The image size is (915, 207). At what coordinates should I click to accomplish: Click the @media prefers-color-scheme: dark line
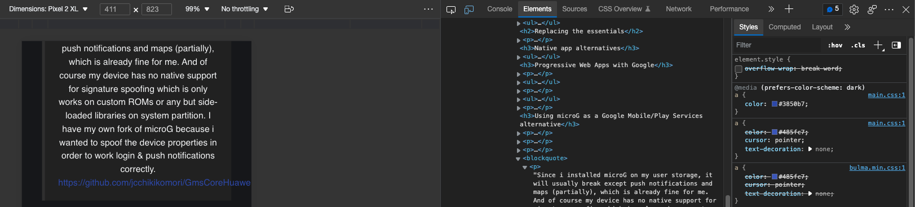click(799, 88)
